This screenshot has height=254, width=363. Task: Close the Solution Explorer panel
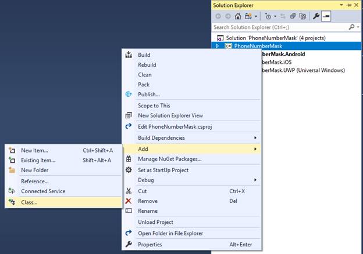pyautogui.click(x=357, y=5)
